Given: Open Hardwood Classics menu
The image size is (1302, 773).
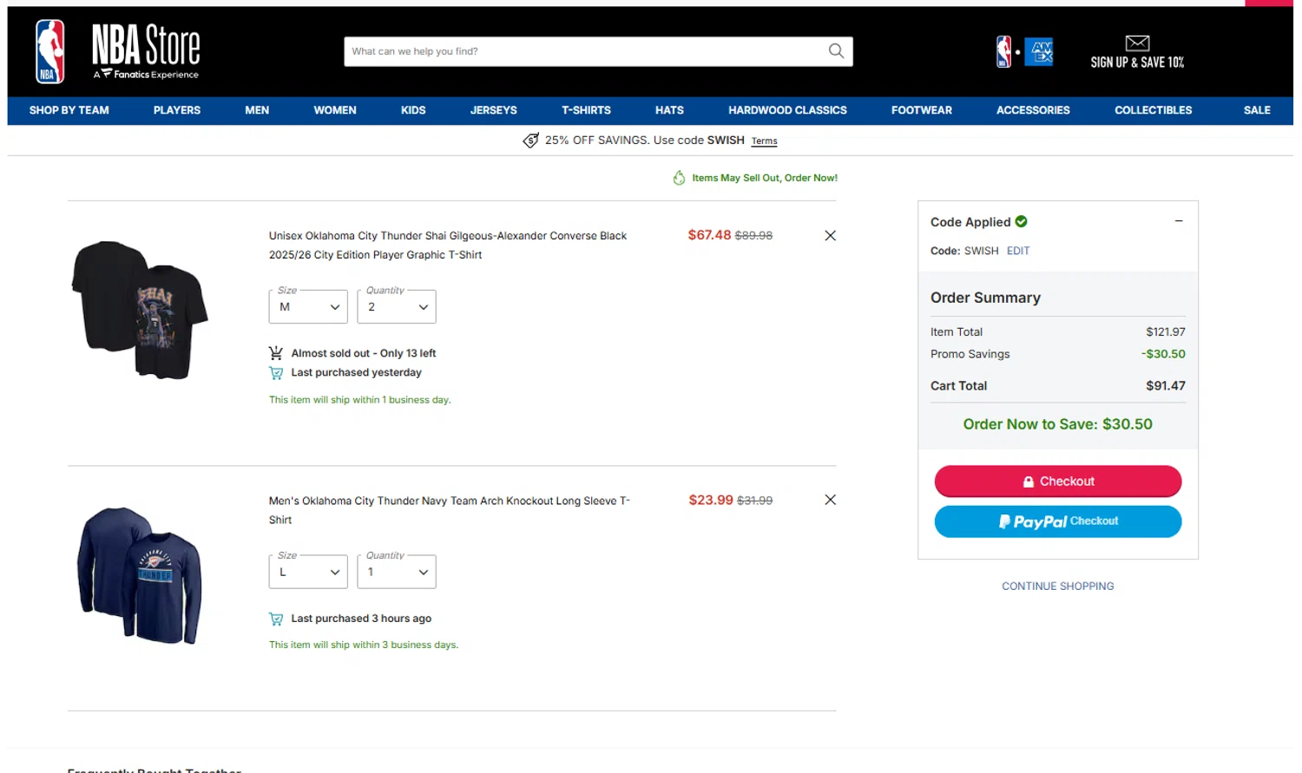Looking at the screenshot, I should pos(787,110).
